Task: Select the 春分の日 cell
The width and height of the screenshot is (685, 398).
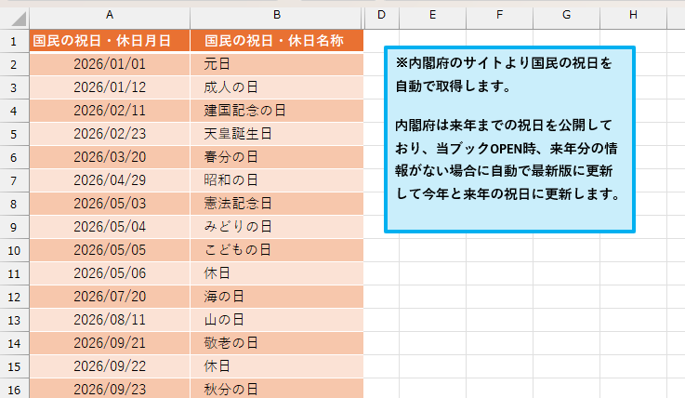Action: [277, 157]
